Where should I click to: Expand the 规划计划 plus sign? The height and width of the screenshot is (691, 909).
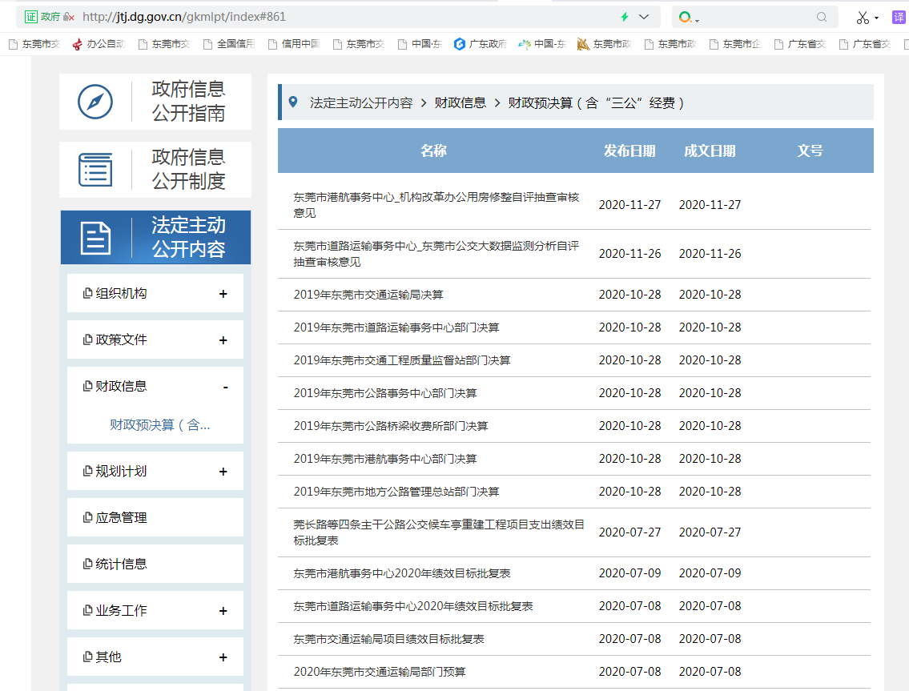pyautogui.click(x=223, y=472)
